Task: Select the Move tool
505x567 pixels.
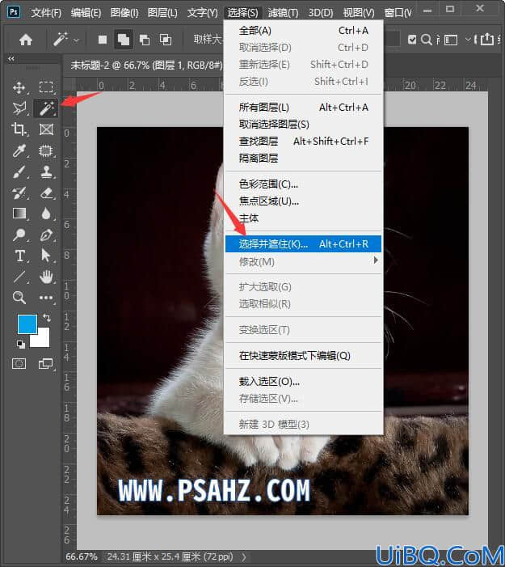Action: [19, 87]
